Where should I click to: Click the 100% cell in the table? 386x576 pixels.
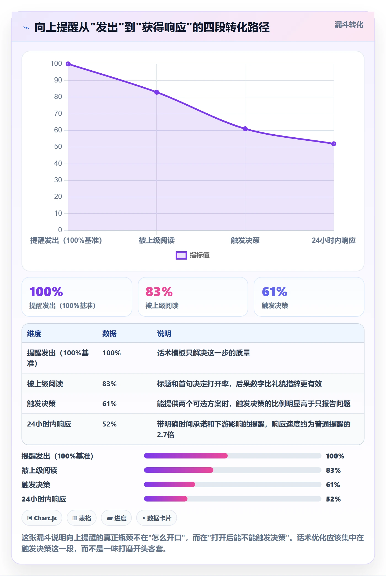(112, 353)
